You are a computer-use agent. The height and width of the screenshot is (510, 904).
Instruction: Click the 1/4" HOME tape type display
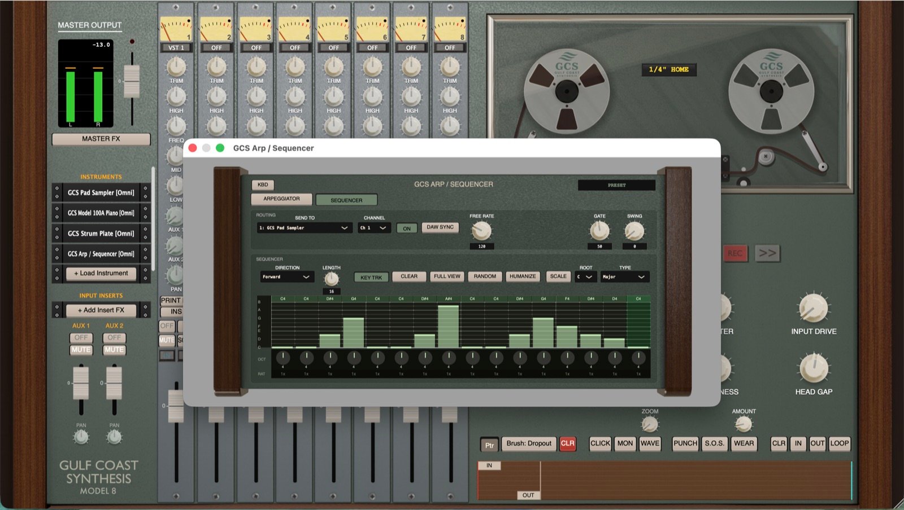click(668, 69)
